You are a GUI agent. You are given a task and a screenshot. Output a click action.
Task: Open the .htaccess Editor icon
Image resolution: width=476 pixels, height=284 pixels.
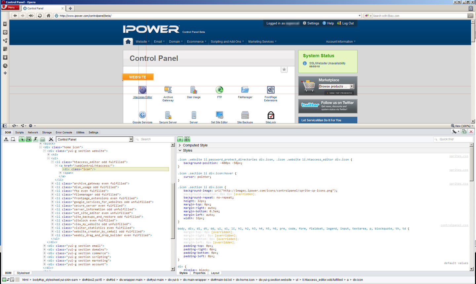point(142,90)
